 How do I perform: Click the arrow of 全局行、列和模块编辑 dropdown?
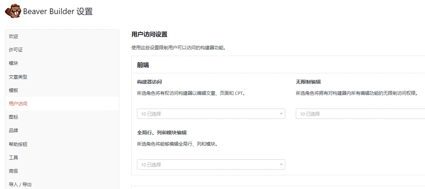281,164
